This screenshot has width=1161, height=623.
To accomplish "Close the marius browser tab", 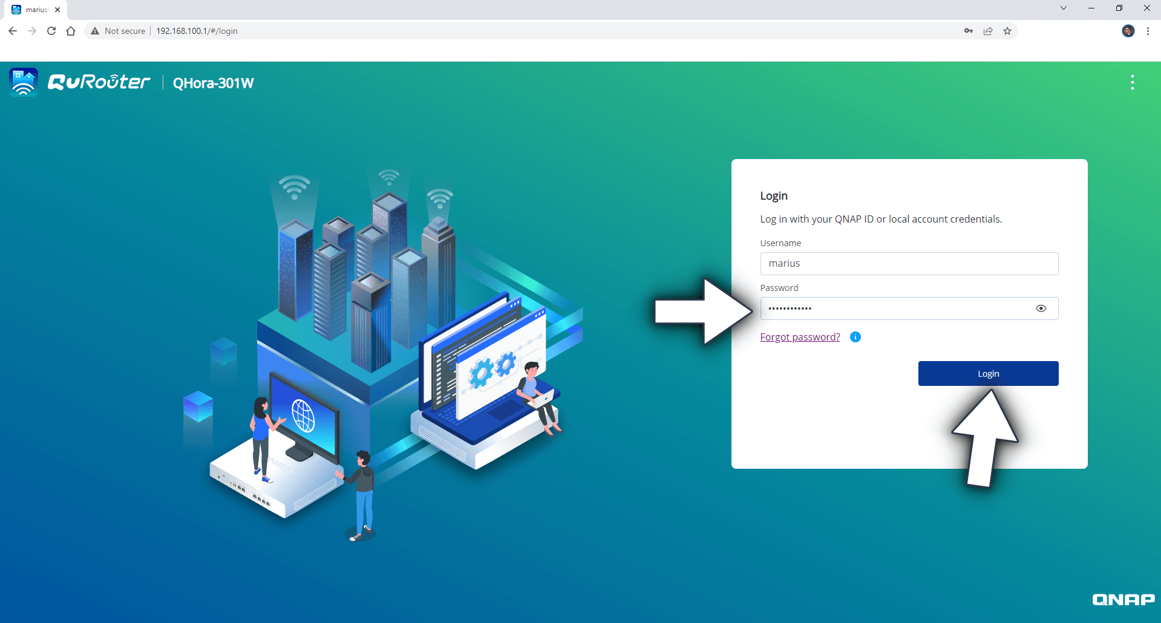I will point(57,10).
